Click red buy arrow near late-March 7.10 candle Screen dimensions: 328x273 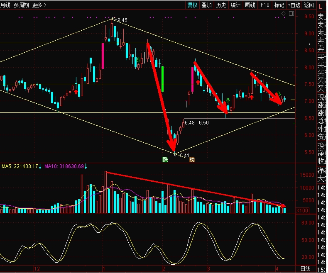252,97
